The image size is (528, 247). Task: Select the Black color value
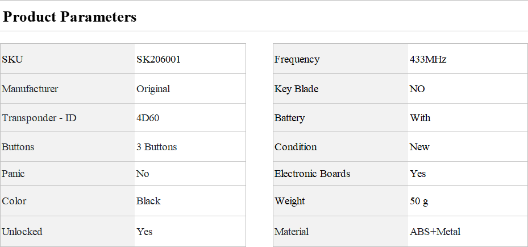(x=148, y=201)
